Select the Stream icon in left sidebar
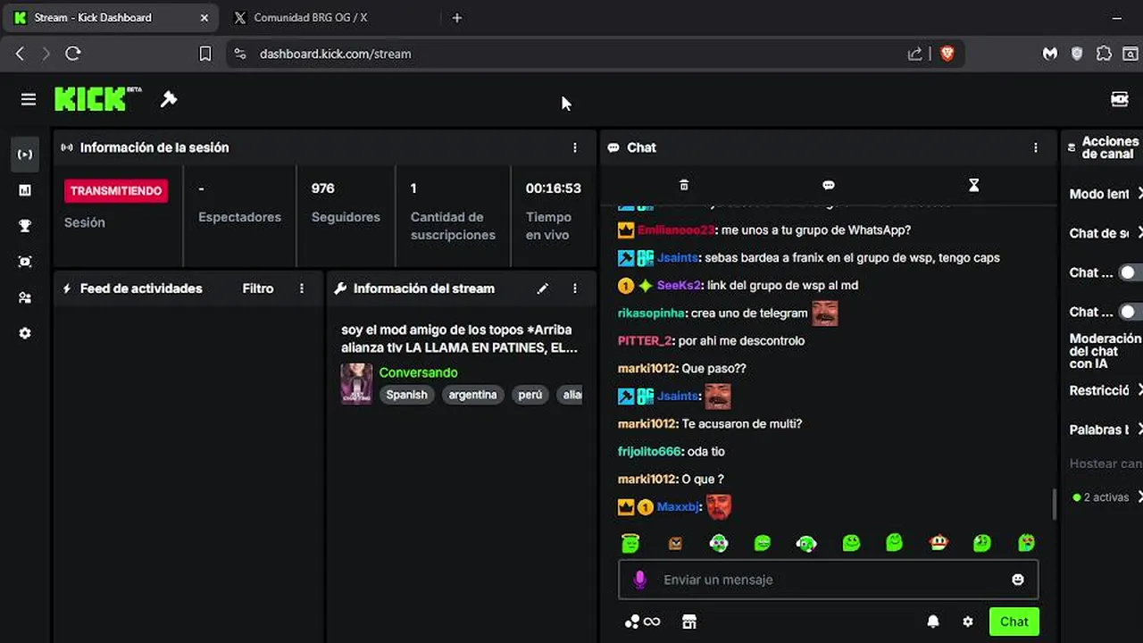Screen dimensions: 1143x643 25,154
